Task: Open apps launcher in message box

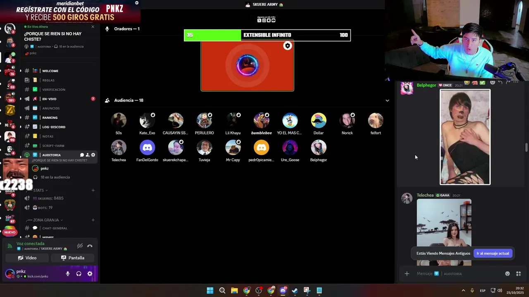Action: [518, 273]
